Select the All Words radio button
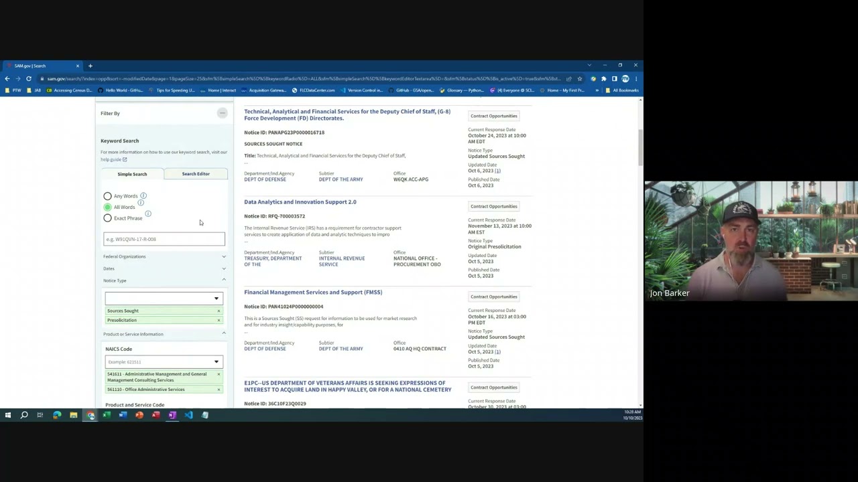858x482 pixels. click(x=107, y=207)
